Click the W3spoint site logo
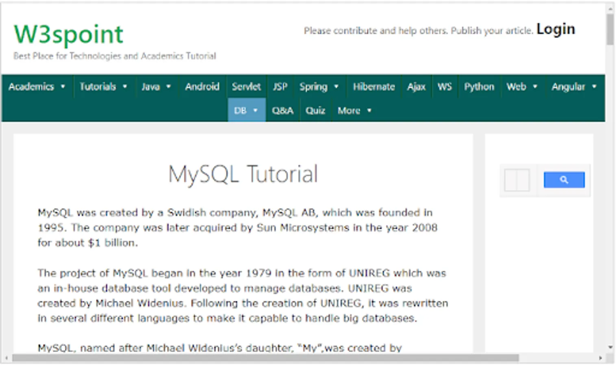 click(68, 34)
